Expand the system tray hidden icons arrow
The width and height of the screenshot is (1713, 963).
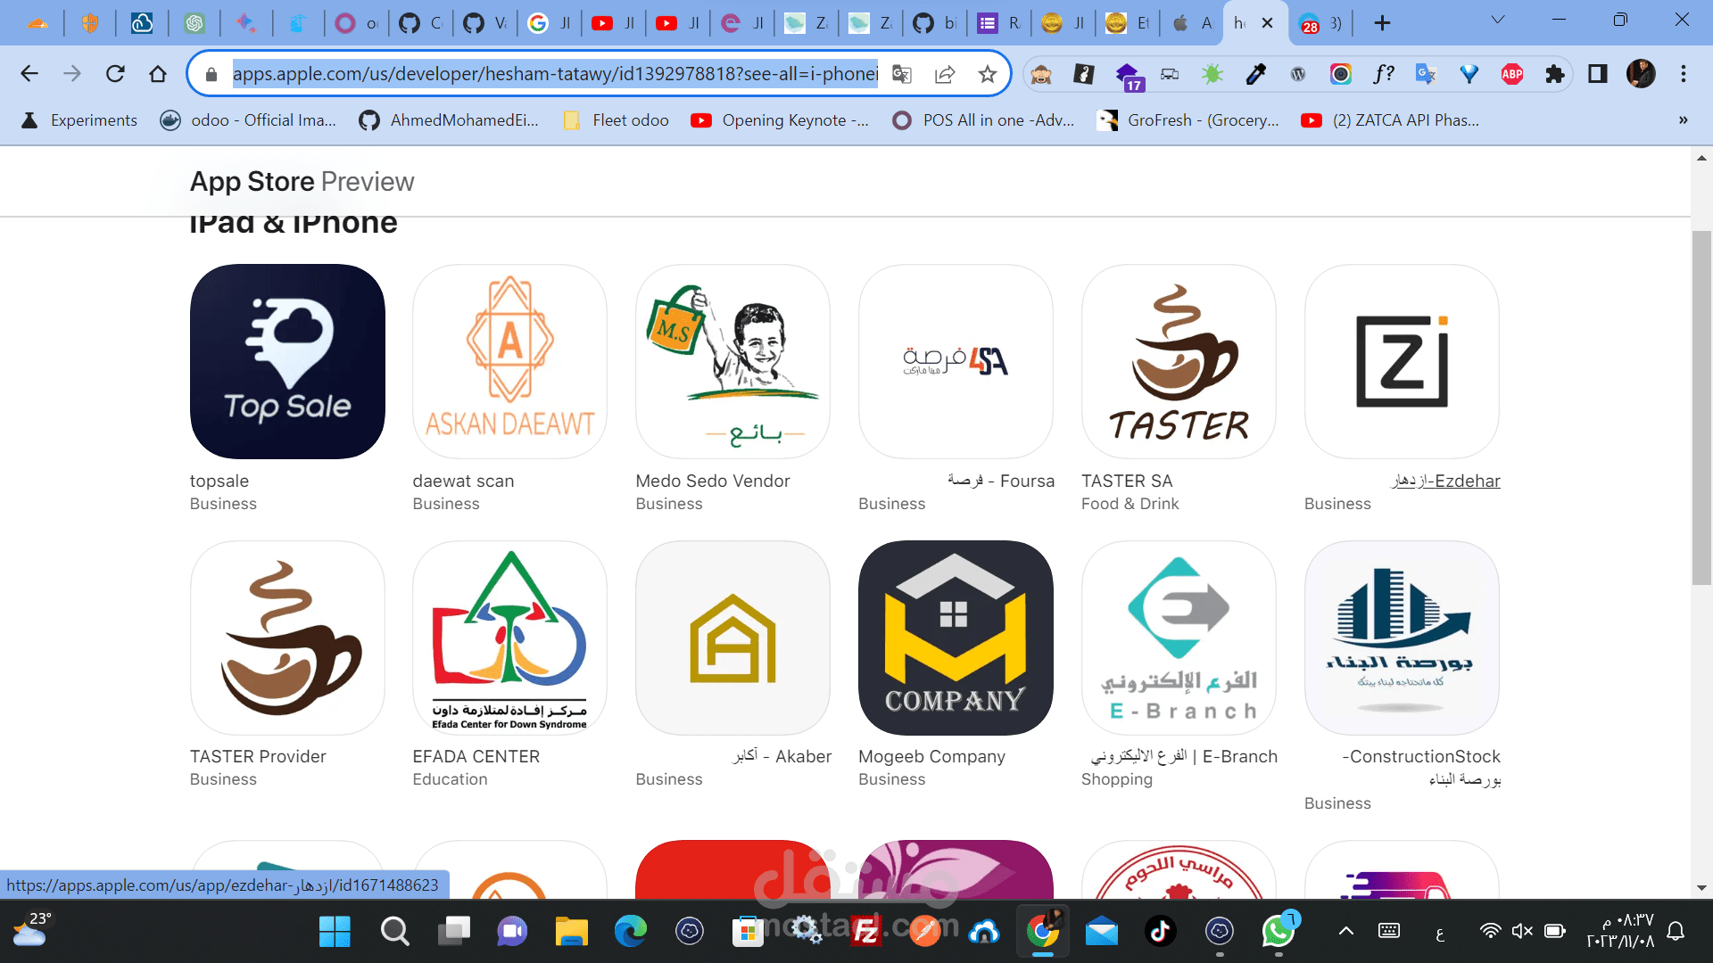pyautogui.click(x=1345, y=931)
